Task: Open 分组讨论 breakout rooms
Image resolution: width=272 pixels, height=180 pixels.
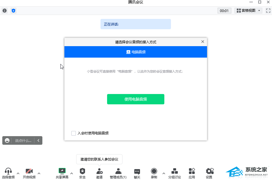Action: (x=174, y=171)
